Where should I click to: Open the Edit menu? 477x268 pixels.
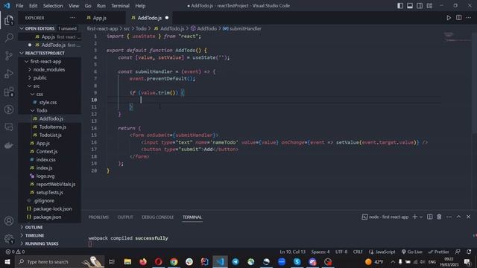click(33, 6)
